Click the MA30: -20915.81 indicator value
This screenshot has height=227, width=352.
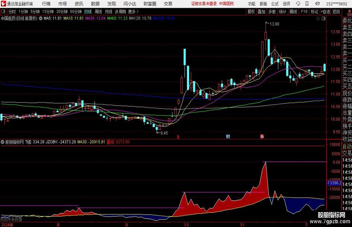(x=91, y=142)
